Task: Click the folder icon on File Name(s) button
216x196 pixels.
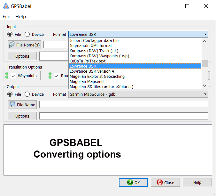Action: click(x=12, y=45)
